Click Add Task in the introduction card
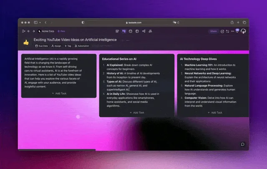The width and height of the screenshot is (267, 169). [x=59, y=93]
